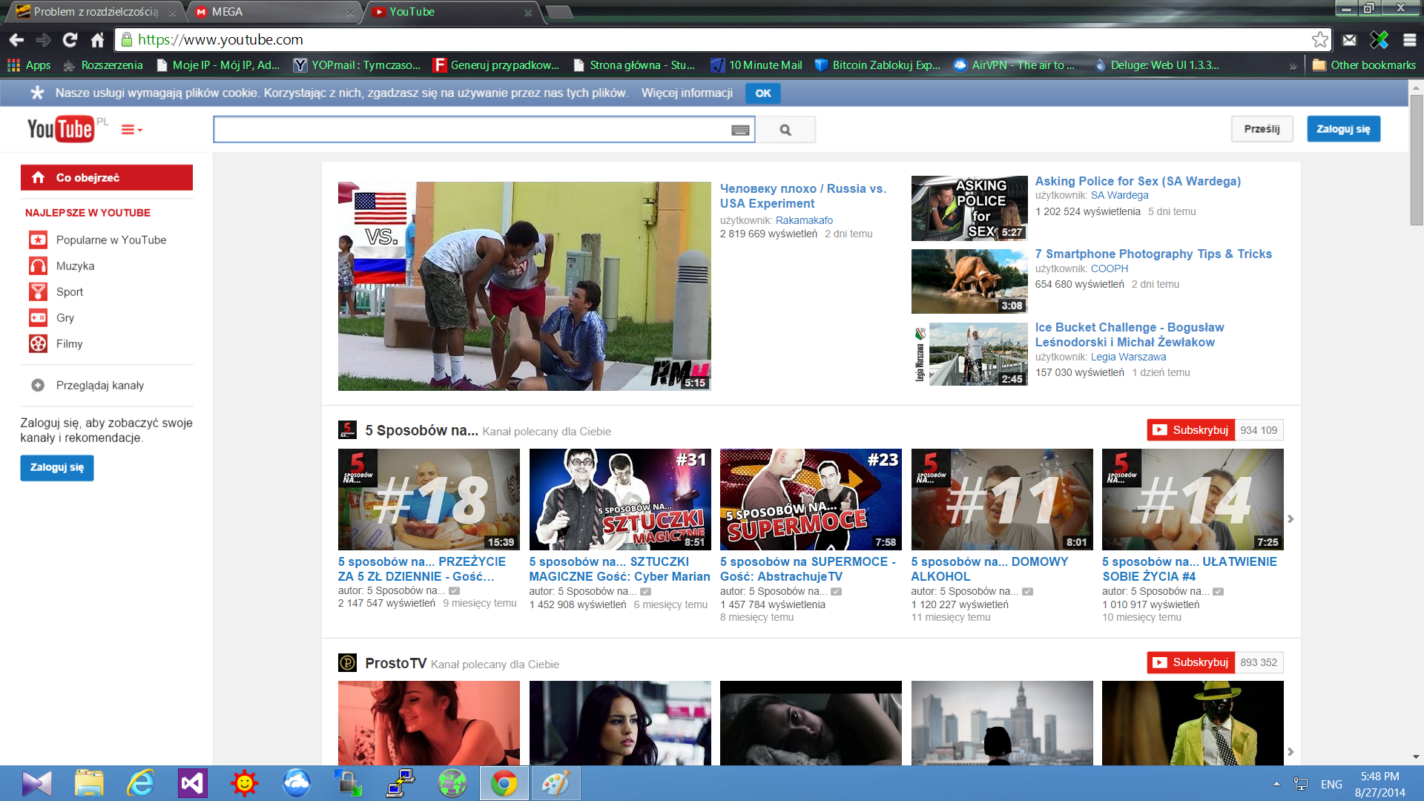Select the YouTube browser tab
1424x801 pixels.
452,12
